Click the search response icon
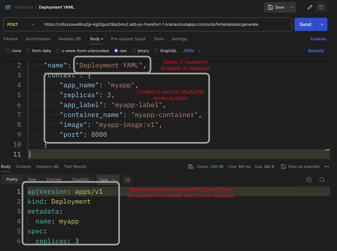337x251 pixels. (x=322, y=180)
